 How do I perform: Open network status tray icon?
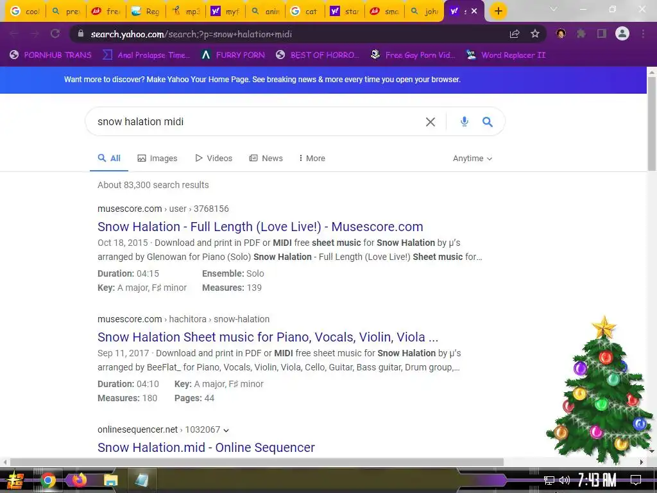pyautogui.click(x=549, y=480)
